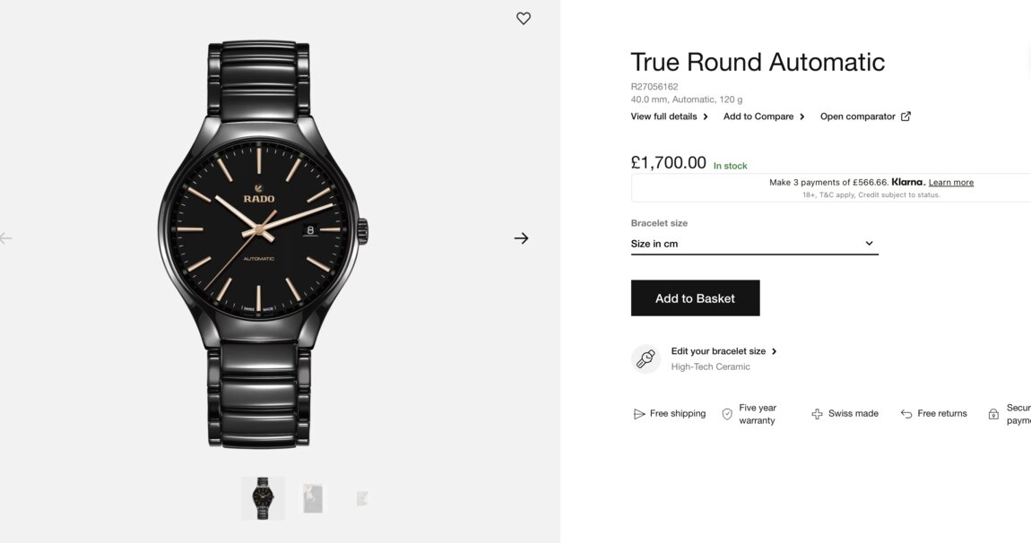Image resolution: width=1031 pixels, height=543 pixels.
Task: Click the Open comparator external-link icon
Action: click(x=905, y=116)
